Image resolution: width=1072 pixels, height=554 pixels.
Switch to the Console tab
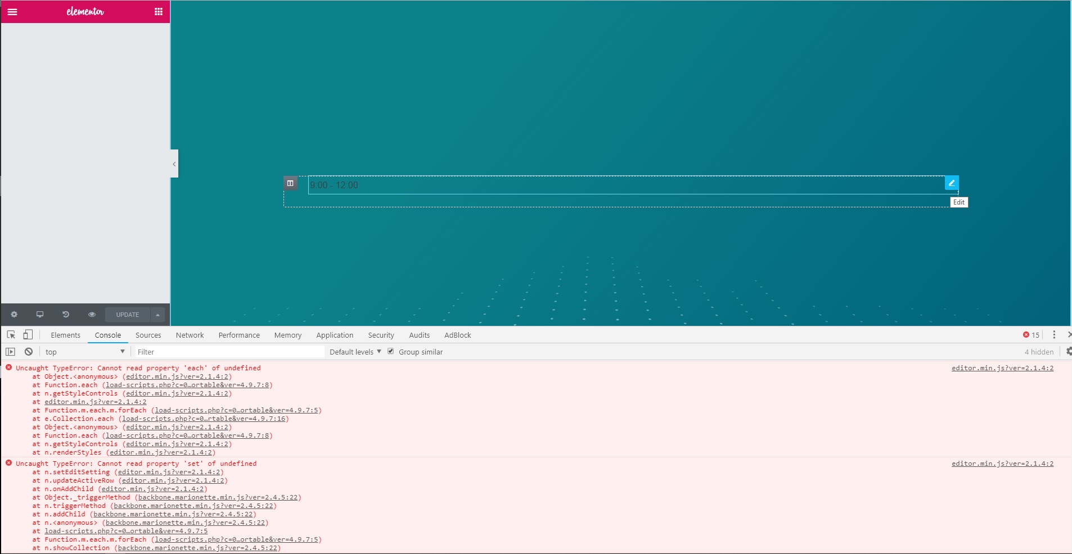pos(108,335)
